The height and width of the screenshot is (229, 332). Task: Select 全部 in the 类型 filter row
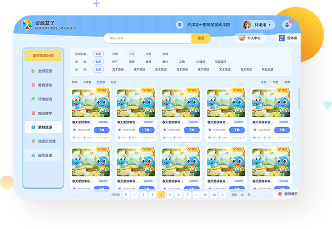tap(98, 62)
